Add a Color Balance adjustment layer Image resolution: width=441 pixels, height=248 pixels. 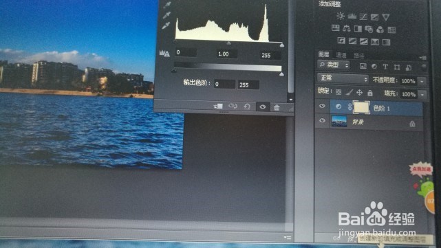(347, 28)
